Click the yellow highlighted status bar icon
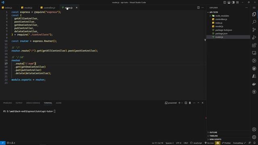 (218, 143)
